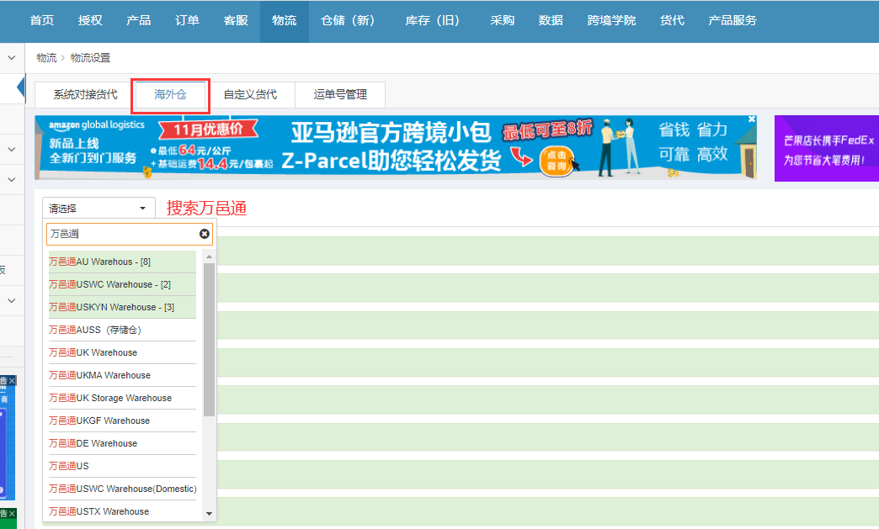Open the purple FedEx promotion banner
Screen dimensions: 879x529
pos(827,148)
